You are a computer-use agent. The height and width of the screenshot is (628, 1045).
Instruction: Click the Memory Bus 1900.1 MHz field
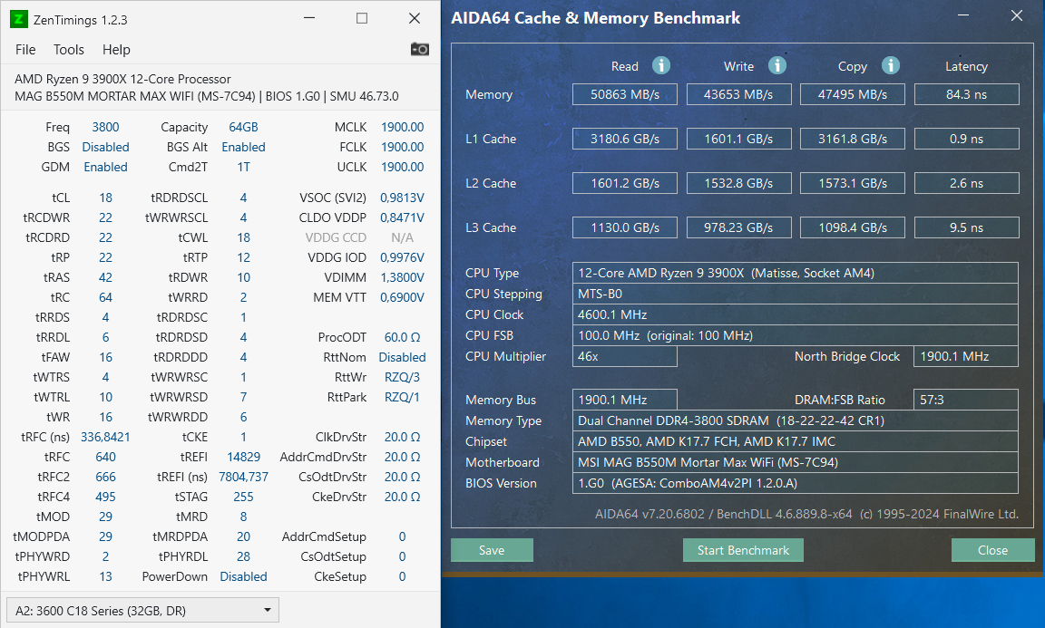pyautogui.click(x=624, y=400)
